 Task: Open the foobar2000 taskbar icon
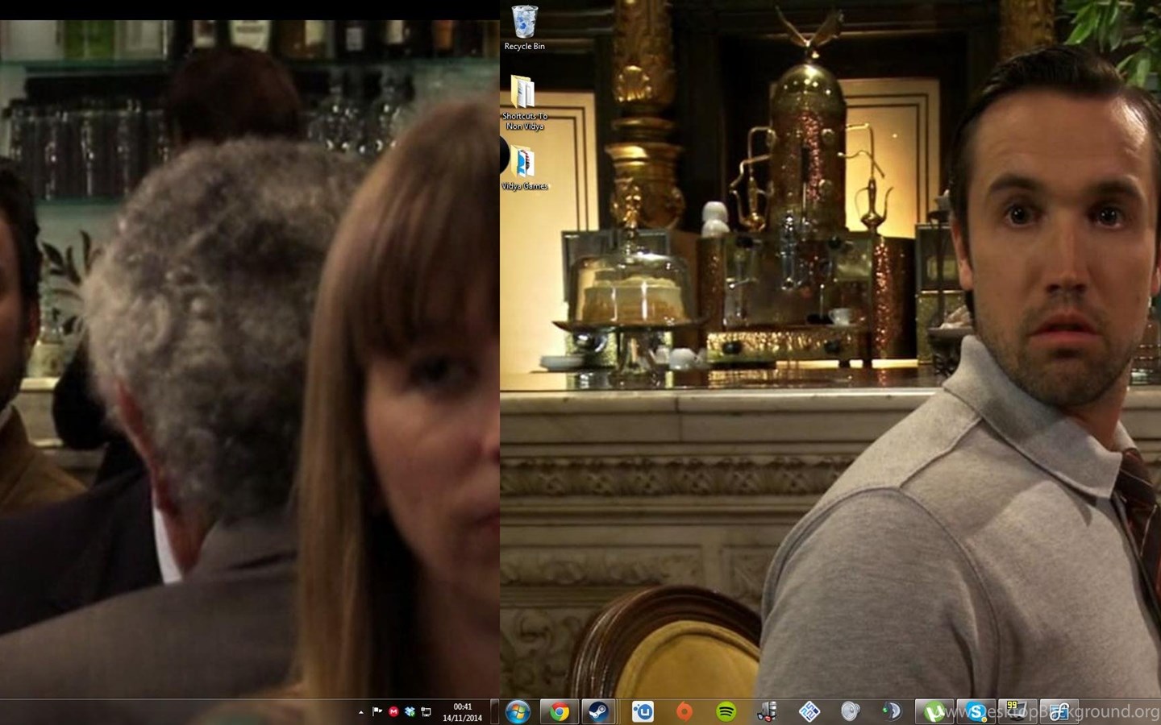(1059, 712)
